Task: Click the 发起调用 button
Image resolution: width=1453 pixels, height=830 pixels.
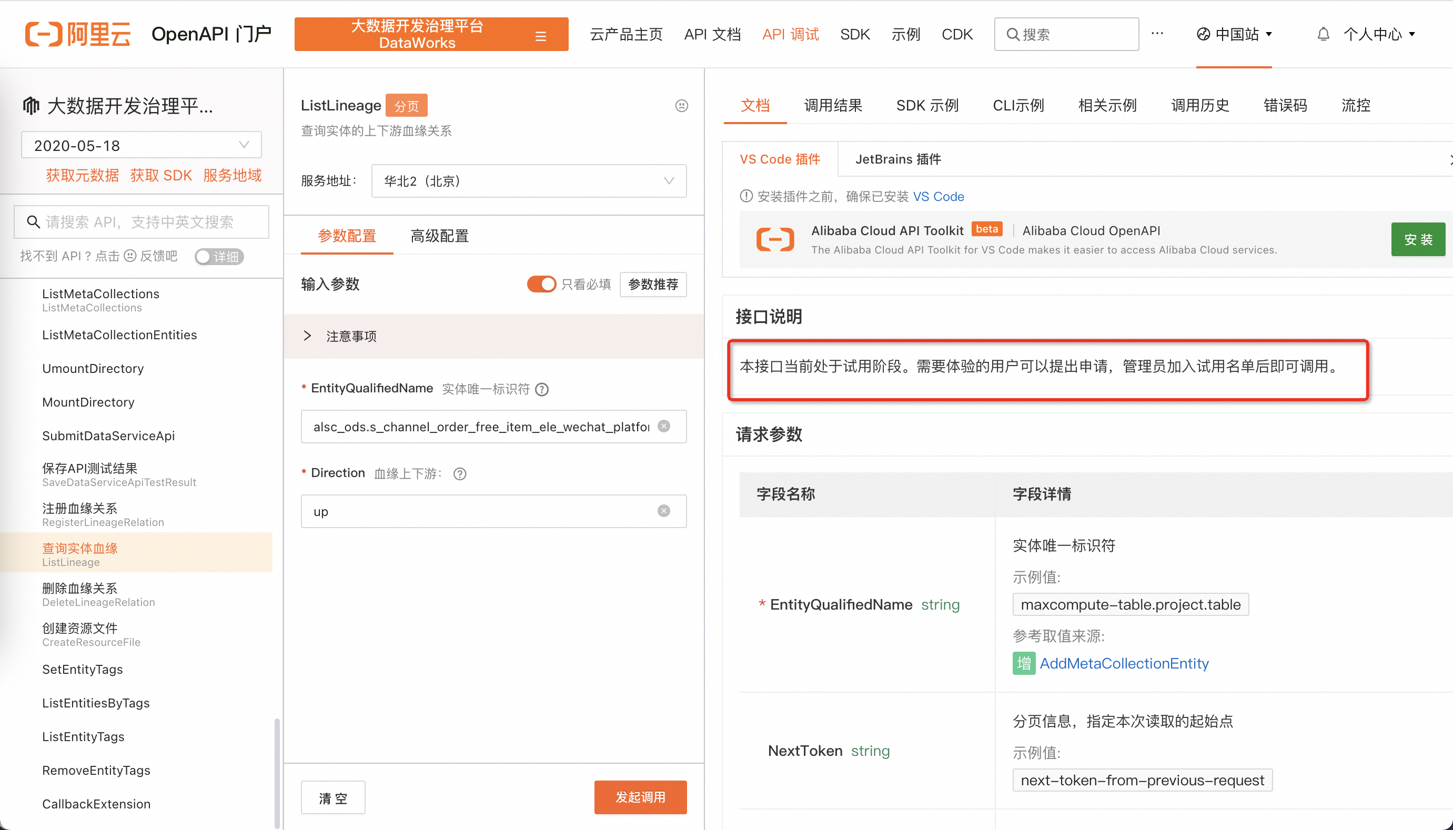Action: click(x=640, y=797)
